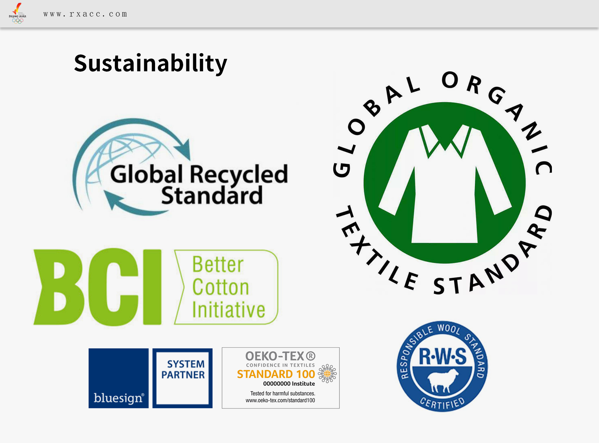Click the white sheep in the RWS badge
The width and height of the screenshot is (599, 443).
[443, 380]
